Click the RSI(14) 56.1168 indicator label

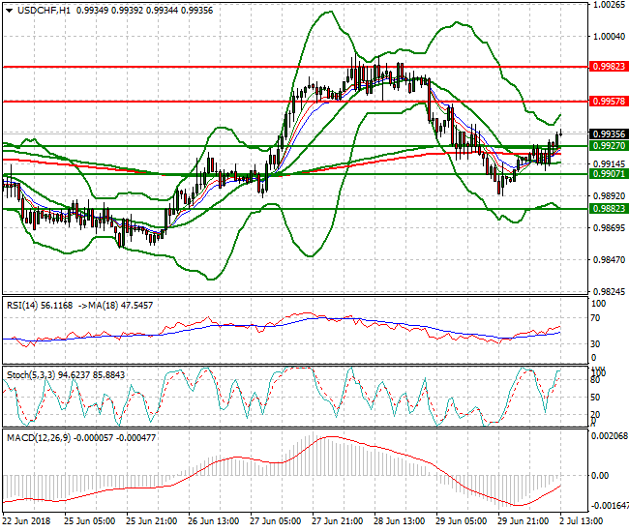(40, 306)
